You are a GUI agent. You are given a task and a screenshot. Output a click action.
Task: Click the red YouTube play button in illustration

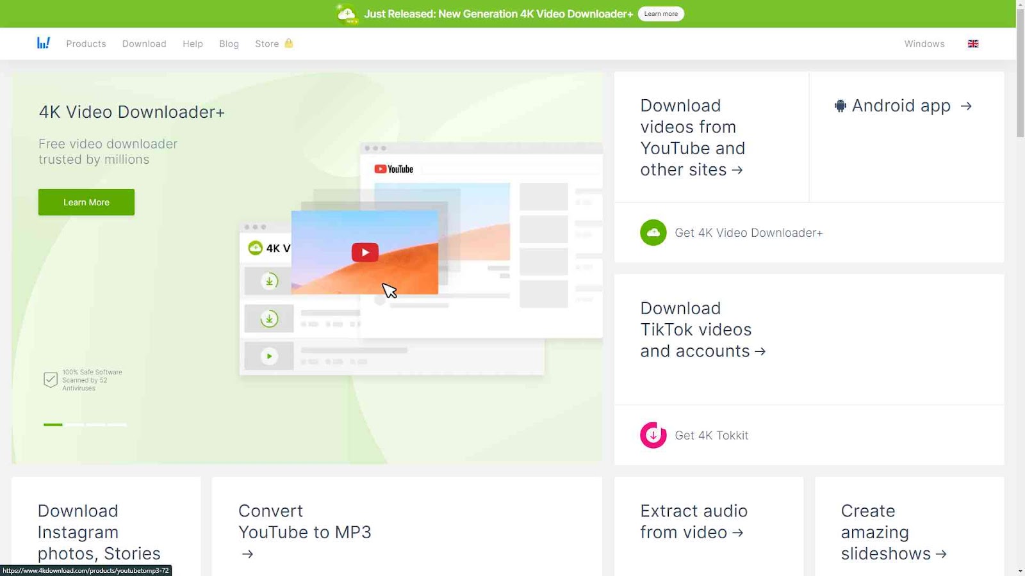pyautogui.click(x=365, y=252)
